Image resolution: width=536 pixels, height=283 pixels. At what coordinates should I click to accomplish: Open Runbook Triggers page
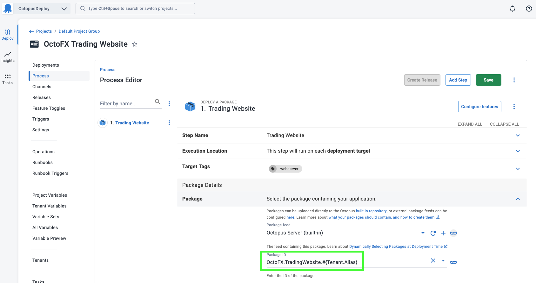coord(50,173)
